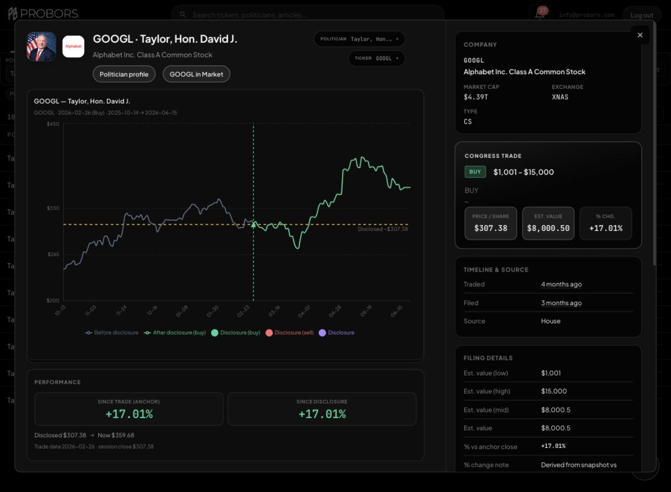
Task: Click David J. Taylor's portrait photo
Action: (x=42, y=47)
